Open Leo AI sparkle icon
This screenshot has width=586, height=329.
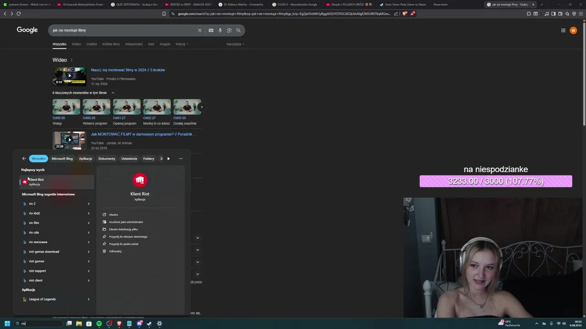[x=567, y=14]
